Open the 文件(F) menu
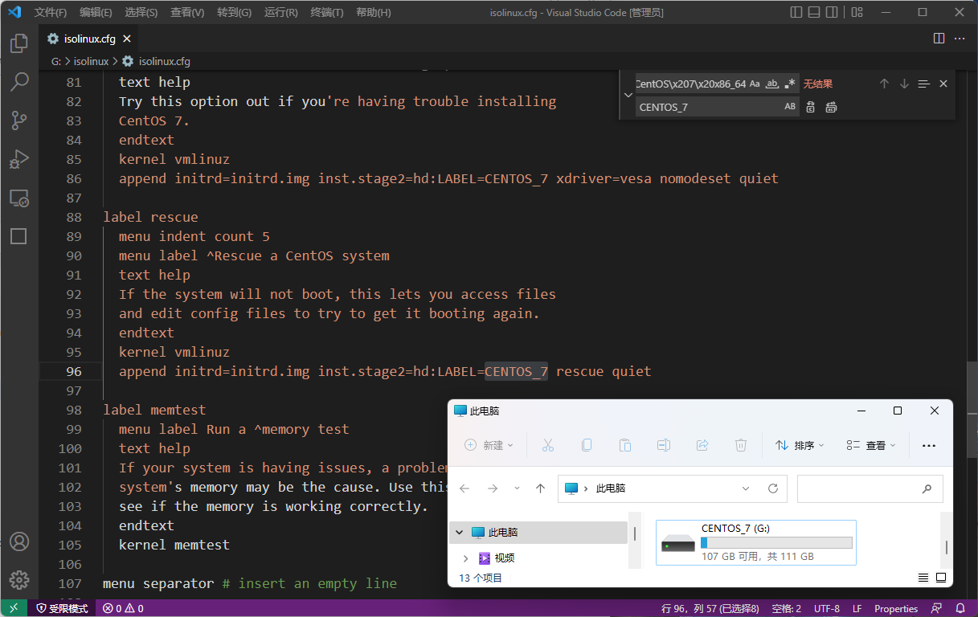Image resolution: width=978 pixels, height=617 pixels. click(x=51, y=13)
